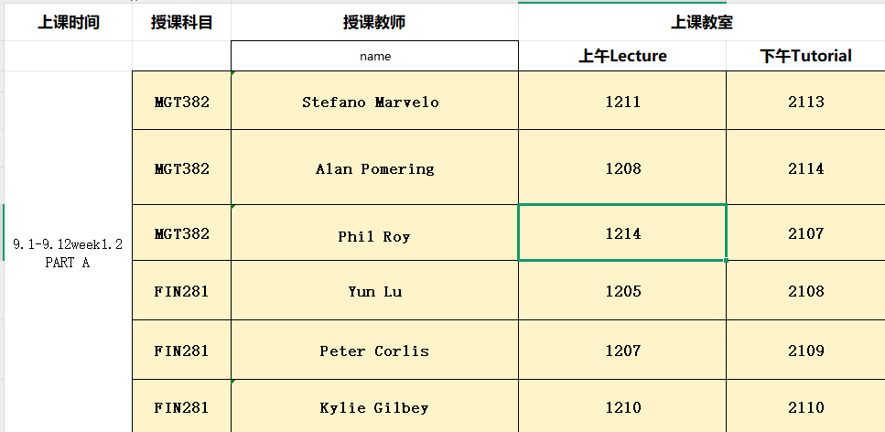Click the selected cell containing 1214
The image size is (885, 432).
click(x=622, y=233)
